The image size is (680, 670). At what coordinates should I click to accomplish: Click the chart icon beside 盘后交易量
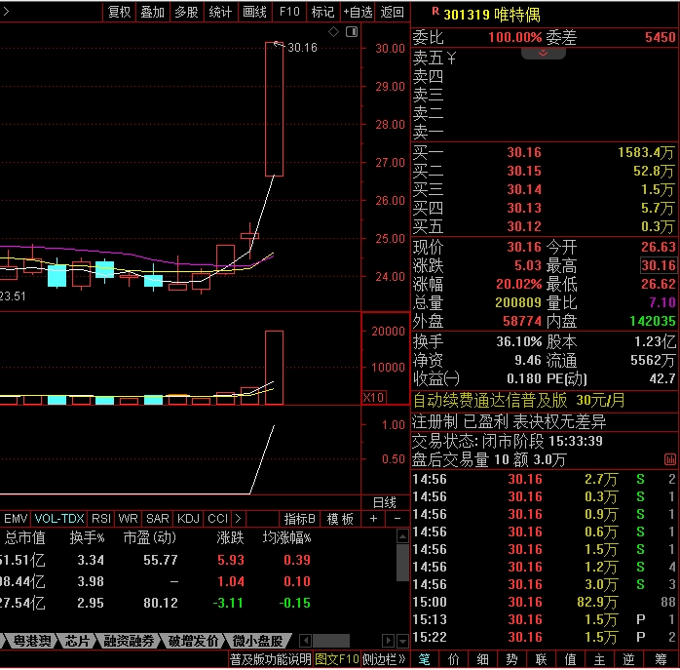click(x=670, y=459)
